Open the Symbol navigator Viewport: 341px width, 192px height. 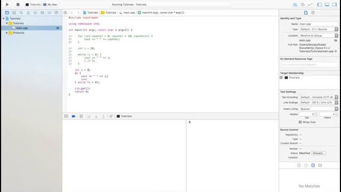tap(14, 13)
